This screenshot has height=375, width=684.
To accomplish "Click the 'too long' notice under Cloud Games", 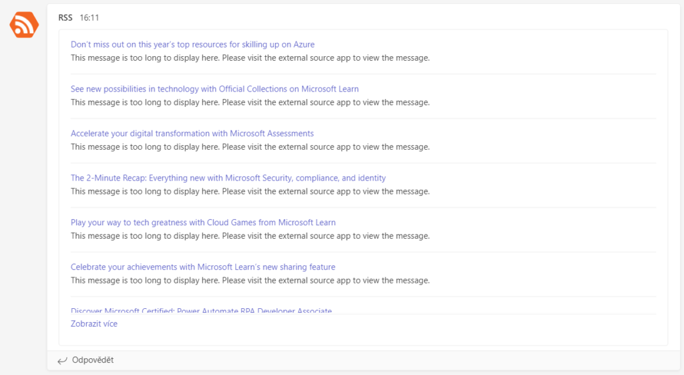I will pos(250,236).
